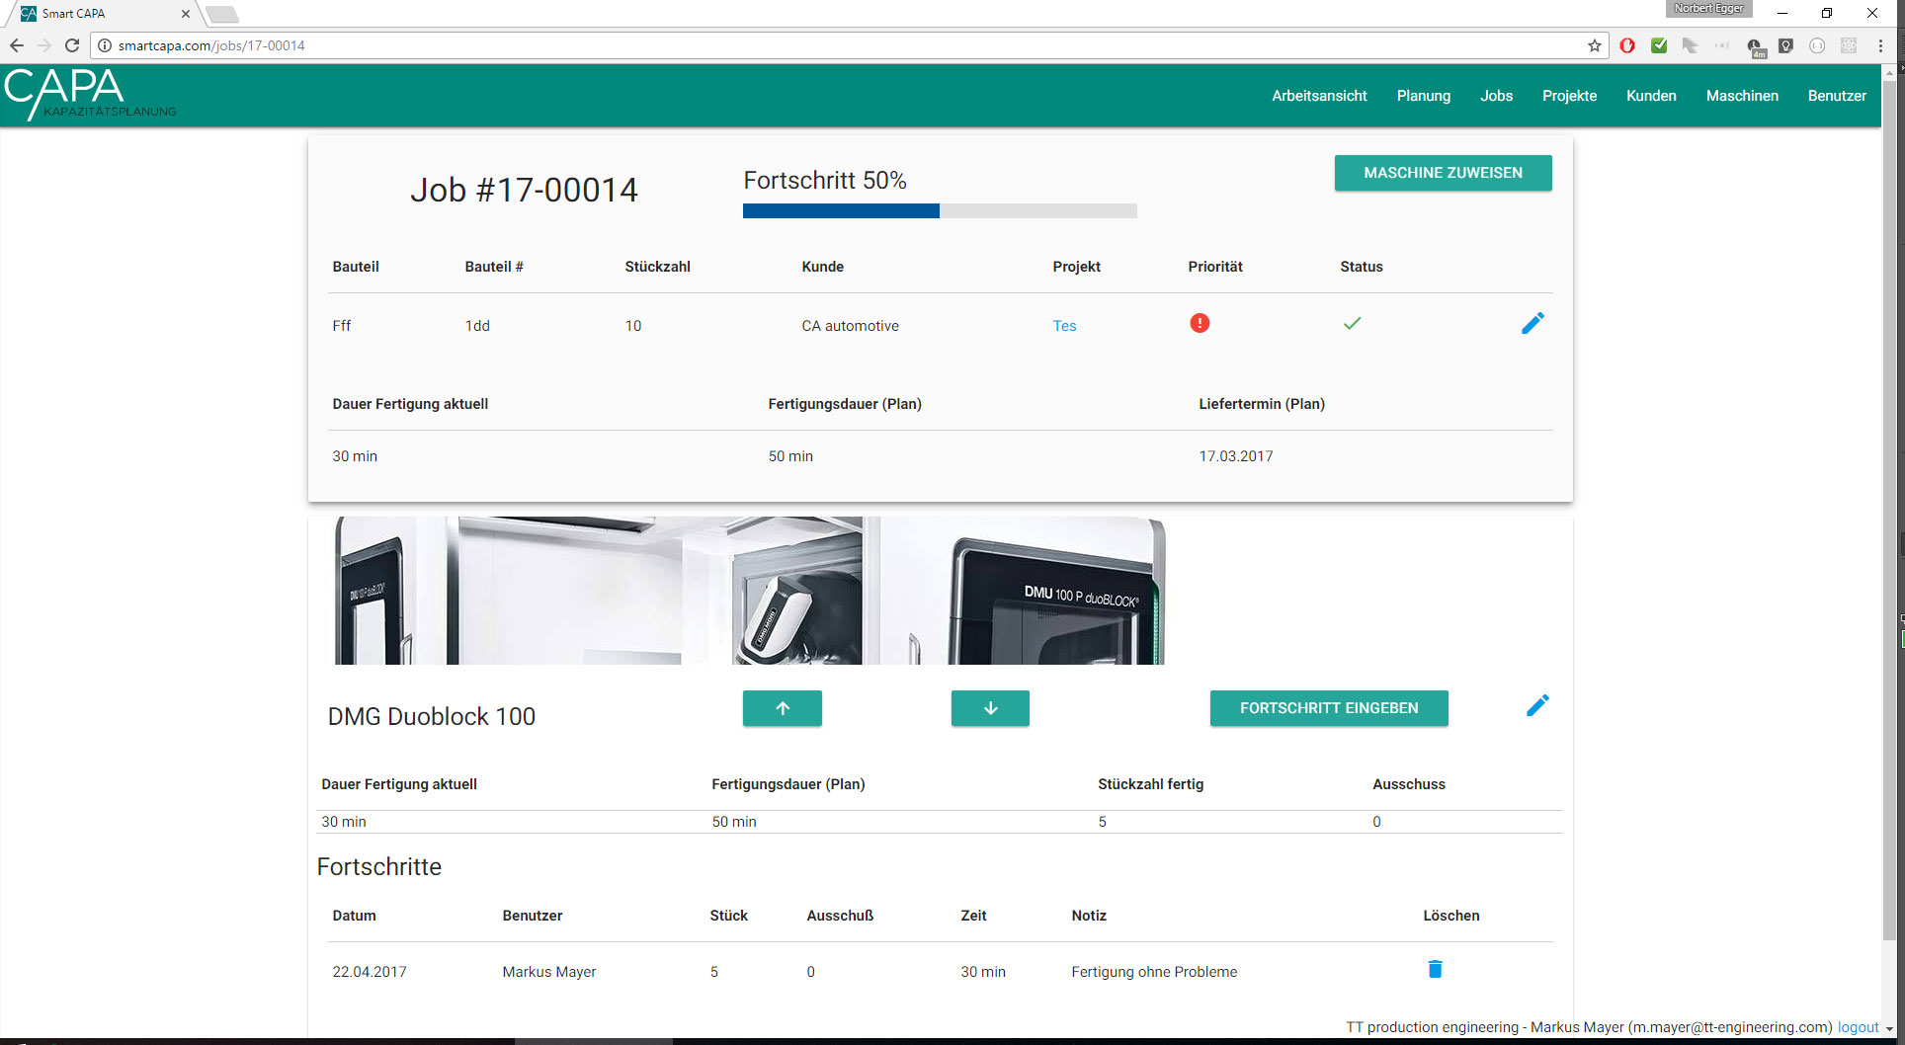Select user name Markus Mayer in table
1905x1045 pixels.
pyautogui.click(x=548, y=972)
